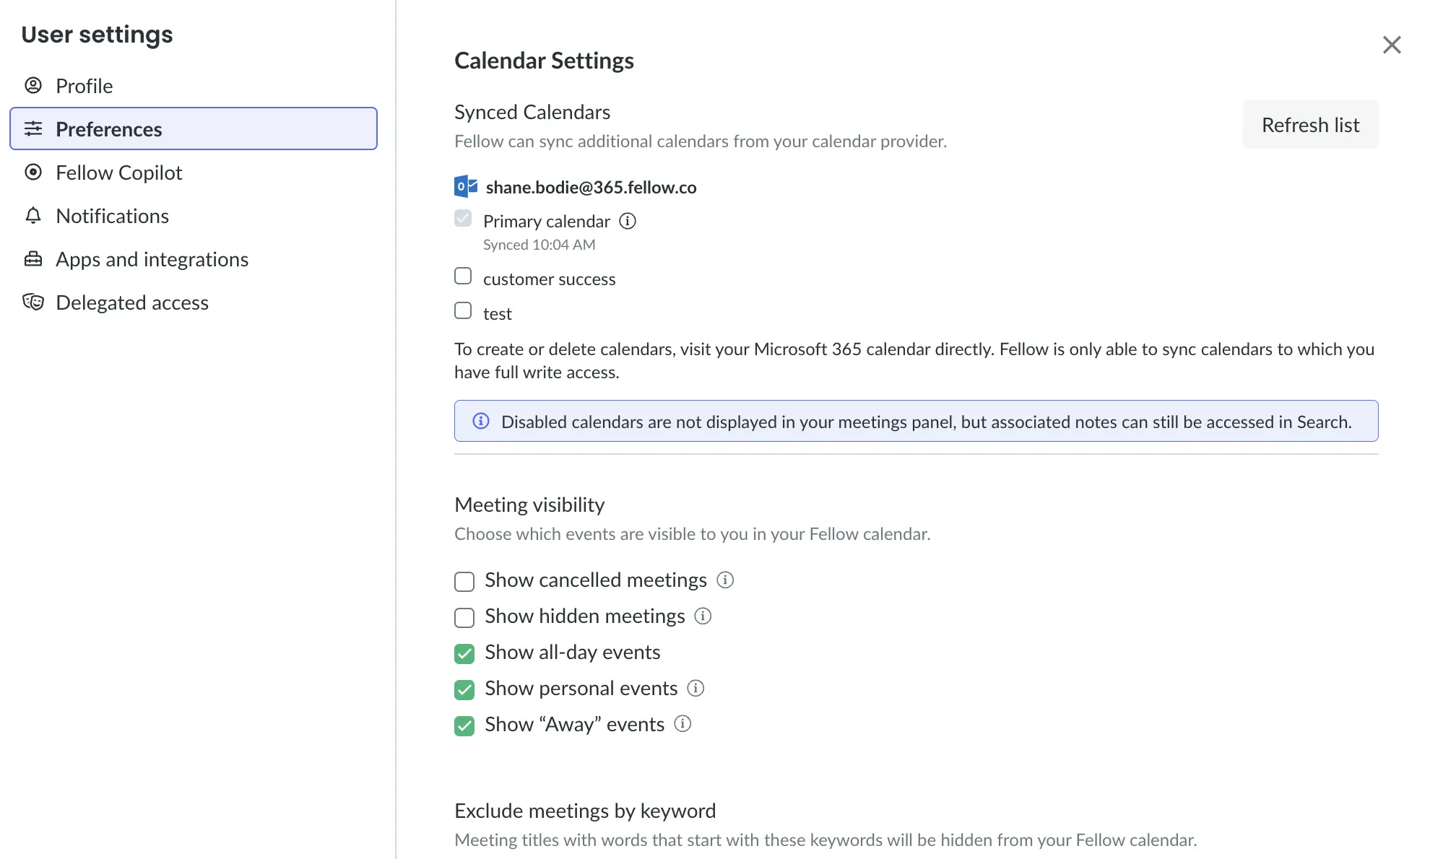Click the Notifications bell icon
This screenshot has width=1430, height=859.
coord(33,216)
